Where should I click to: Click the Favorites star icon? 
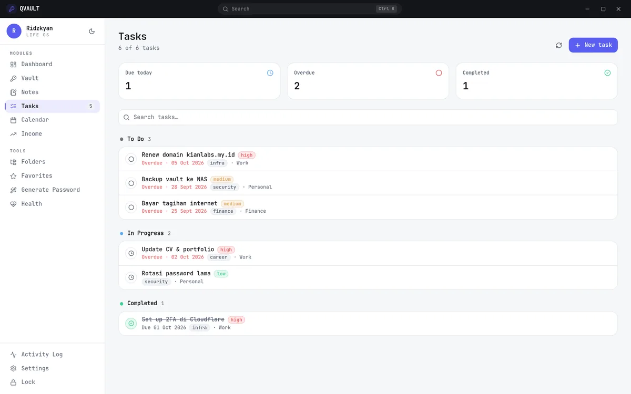tap(14, 176)
